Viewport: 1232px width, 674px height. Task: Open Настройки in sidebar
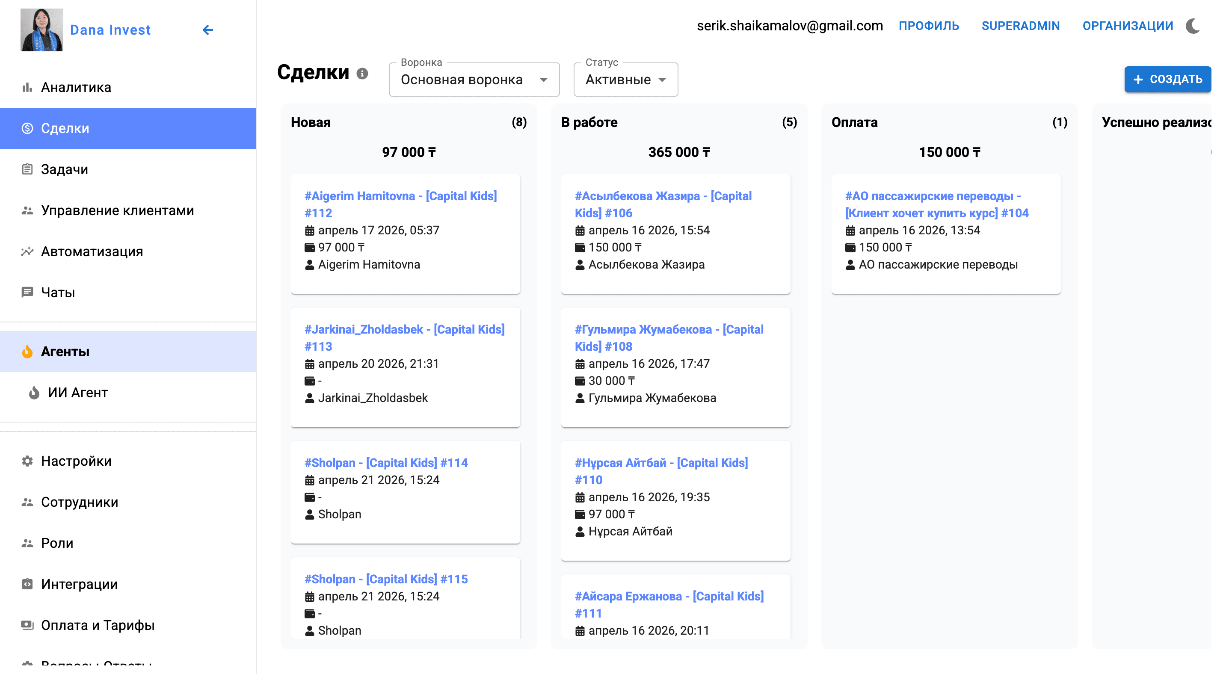click(x=128, y=461)
